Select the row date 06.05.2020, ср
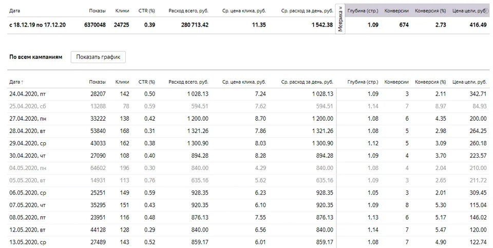Viewport: 493px width, 248px height. click(28, 193)
